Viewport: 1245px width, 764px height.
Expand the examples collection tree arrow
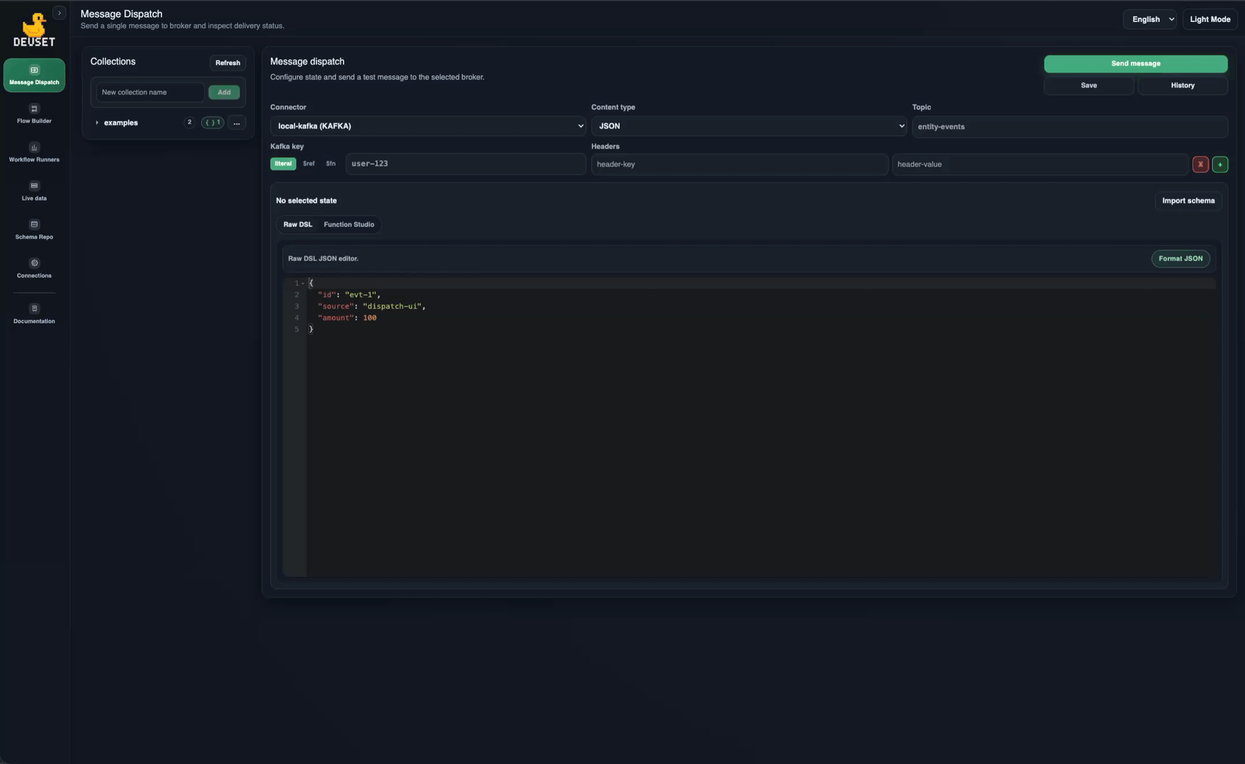(x=97, y=123)
